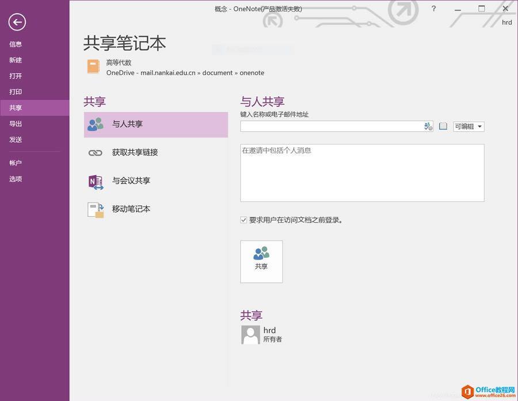518x401 pixels.
Task: Change 可编辑 to another permission level
Action: [468, 126]
